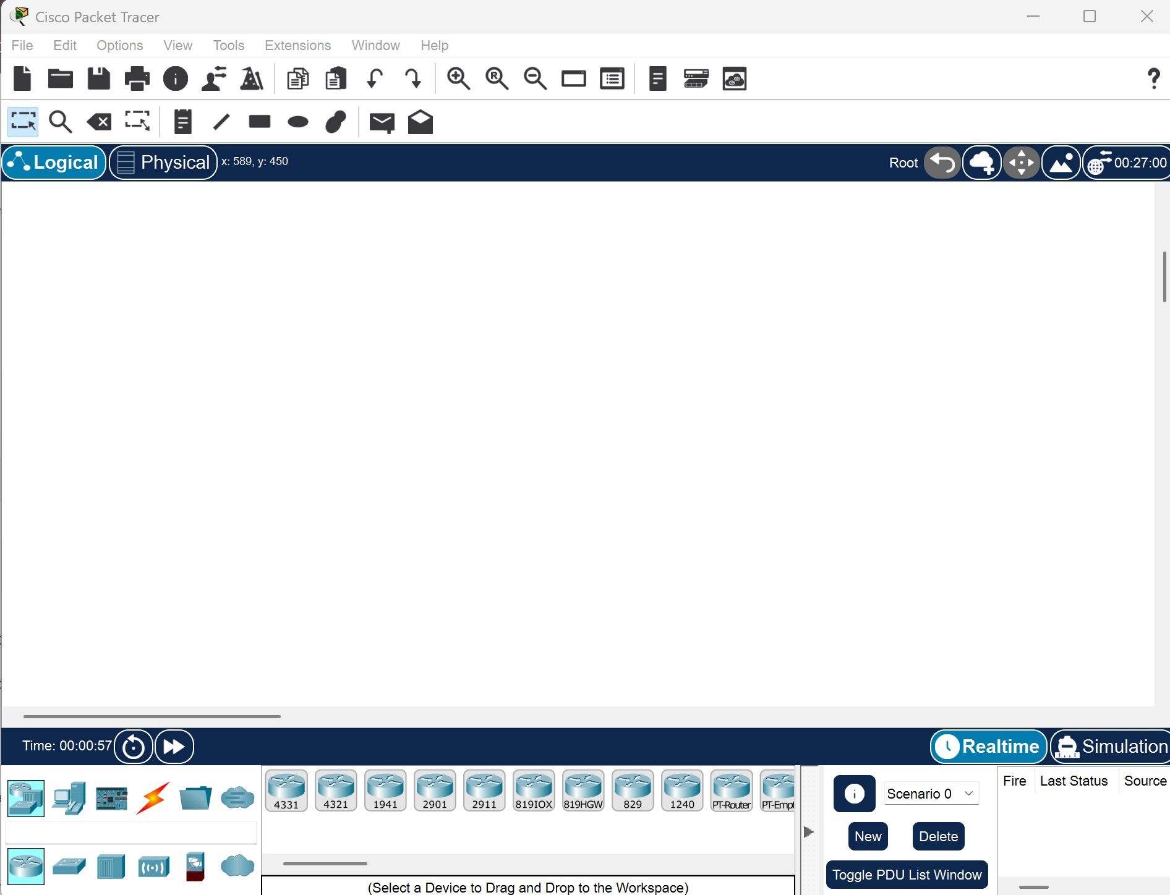Open the Options menu
Image resolution: width=1170 pixels, height=895 pixels.
[x=120, y=45]
